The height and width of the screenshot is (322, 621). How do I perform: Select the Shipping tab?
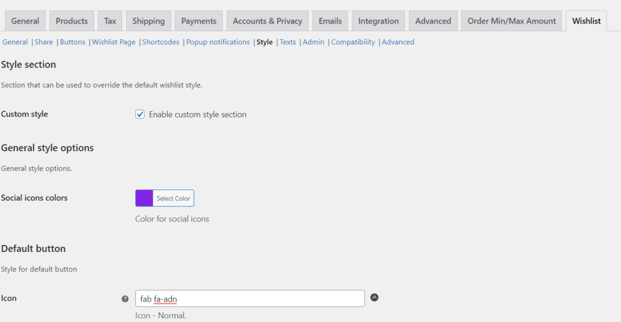tap(149, 21)
